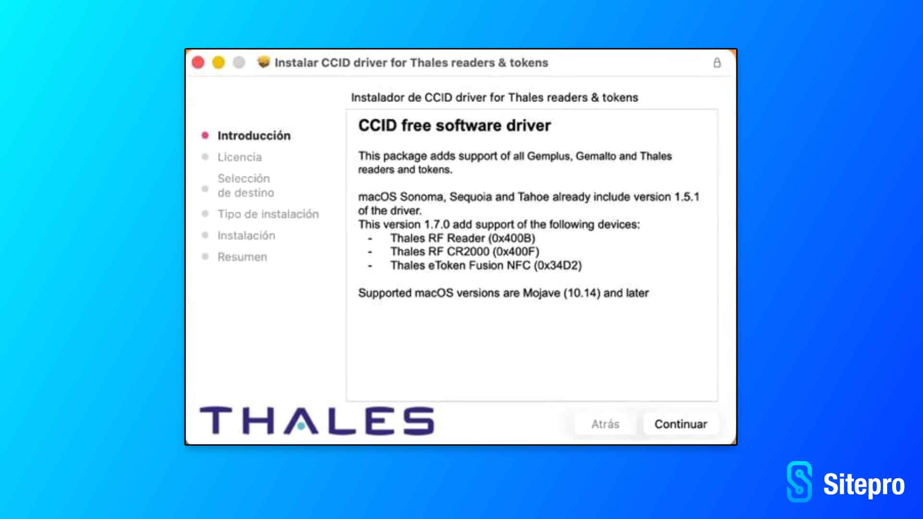Click the 'Thales RF Reader (0x400B)' line
Image resolution: width=923 pixels, height=519 pixels.
462,238
